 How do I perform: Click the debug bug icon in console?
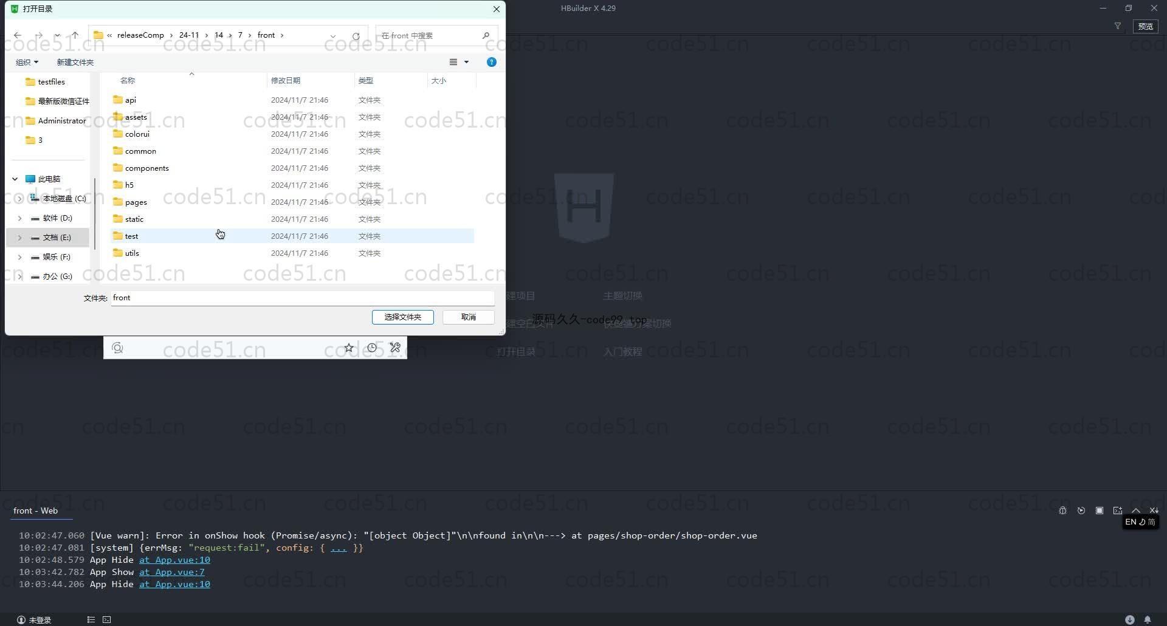click(1062, 511)
